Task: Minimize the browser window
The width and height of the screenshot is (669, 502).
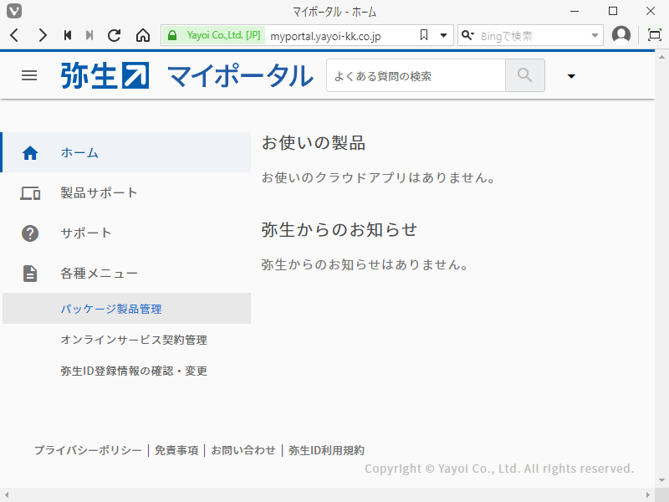Action: (x=575, y=11)
